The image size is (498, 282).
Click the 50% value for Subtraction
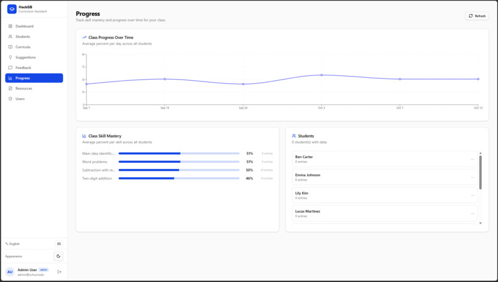(x=250, y=170)
